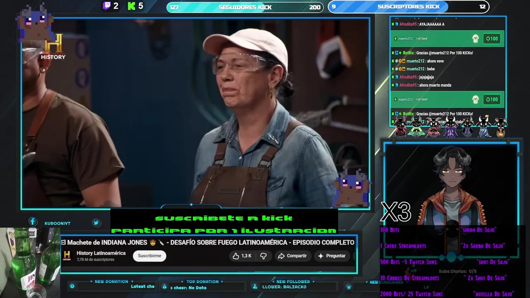Click the Seguidores Kick progress bar
Image resolution: width=530 pixels, height=298 pixels.
pos(245,7)
